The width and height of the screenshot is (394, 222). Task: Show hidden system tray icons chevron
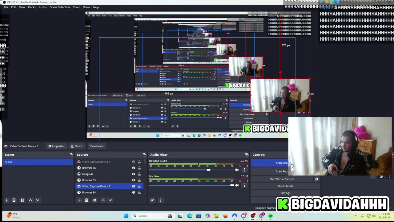click(x=356, y=216)
